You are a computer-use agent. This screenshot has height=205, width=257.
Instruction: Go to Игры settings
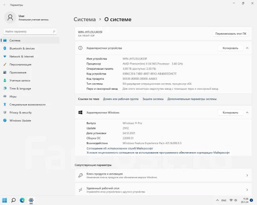(30, 96)
